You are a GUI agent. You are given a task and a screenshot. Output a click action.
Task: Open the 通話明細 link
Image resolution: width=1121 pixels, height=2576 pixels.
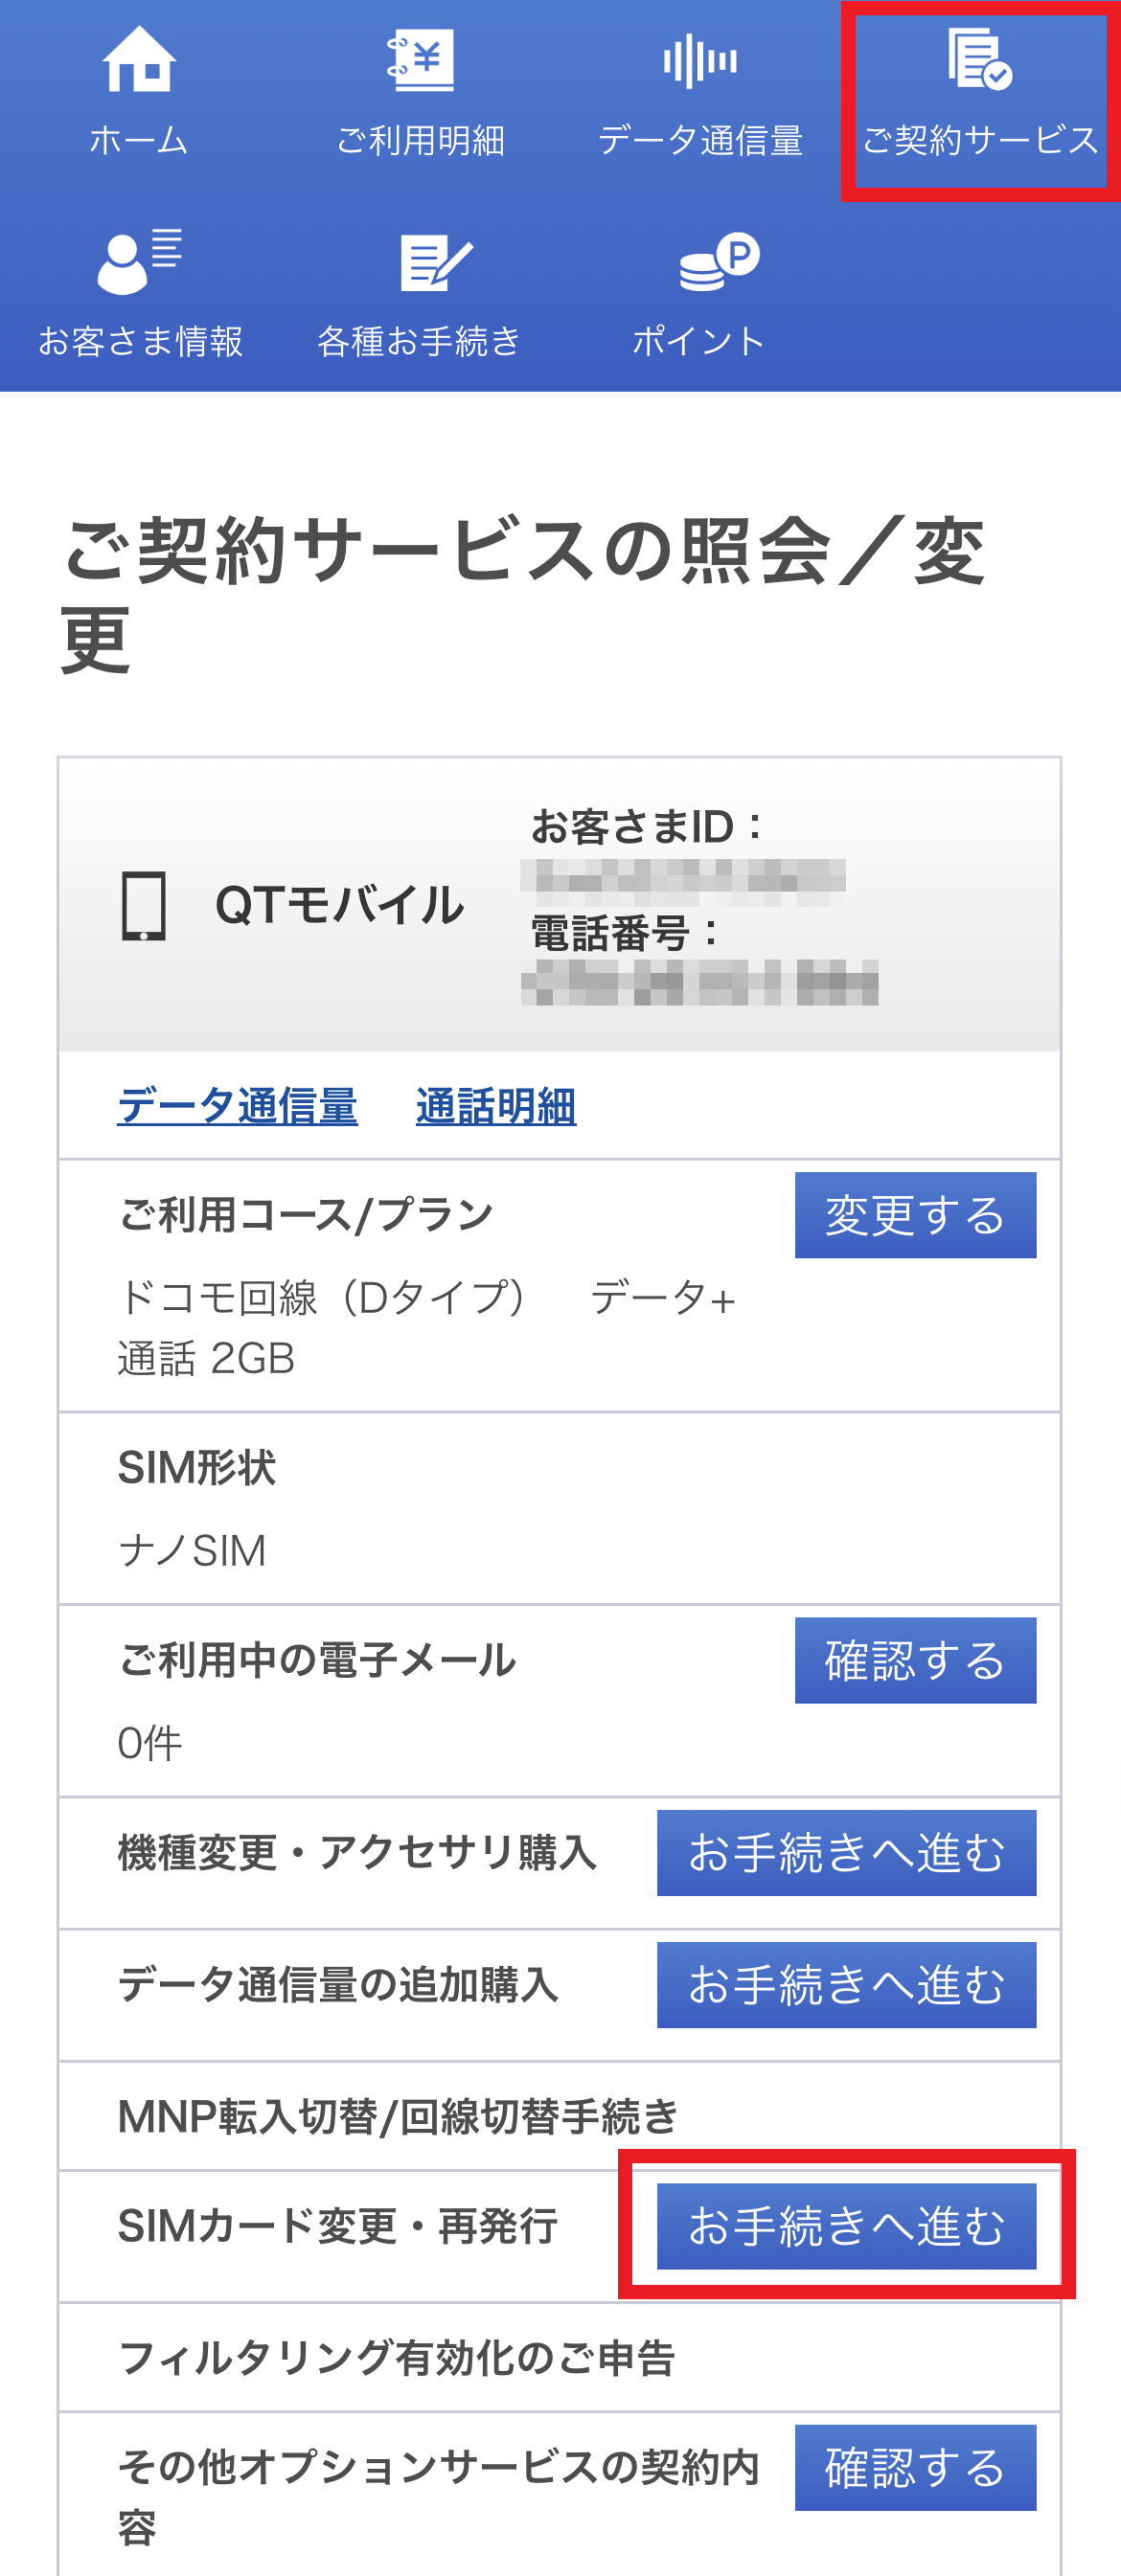[x=495, y=1106]
